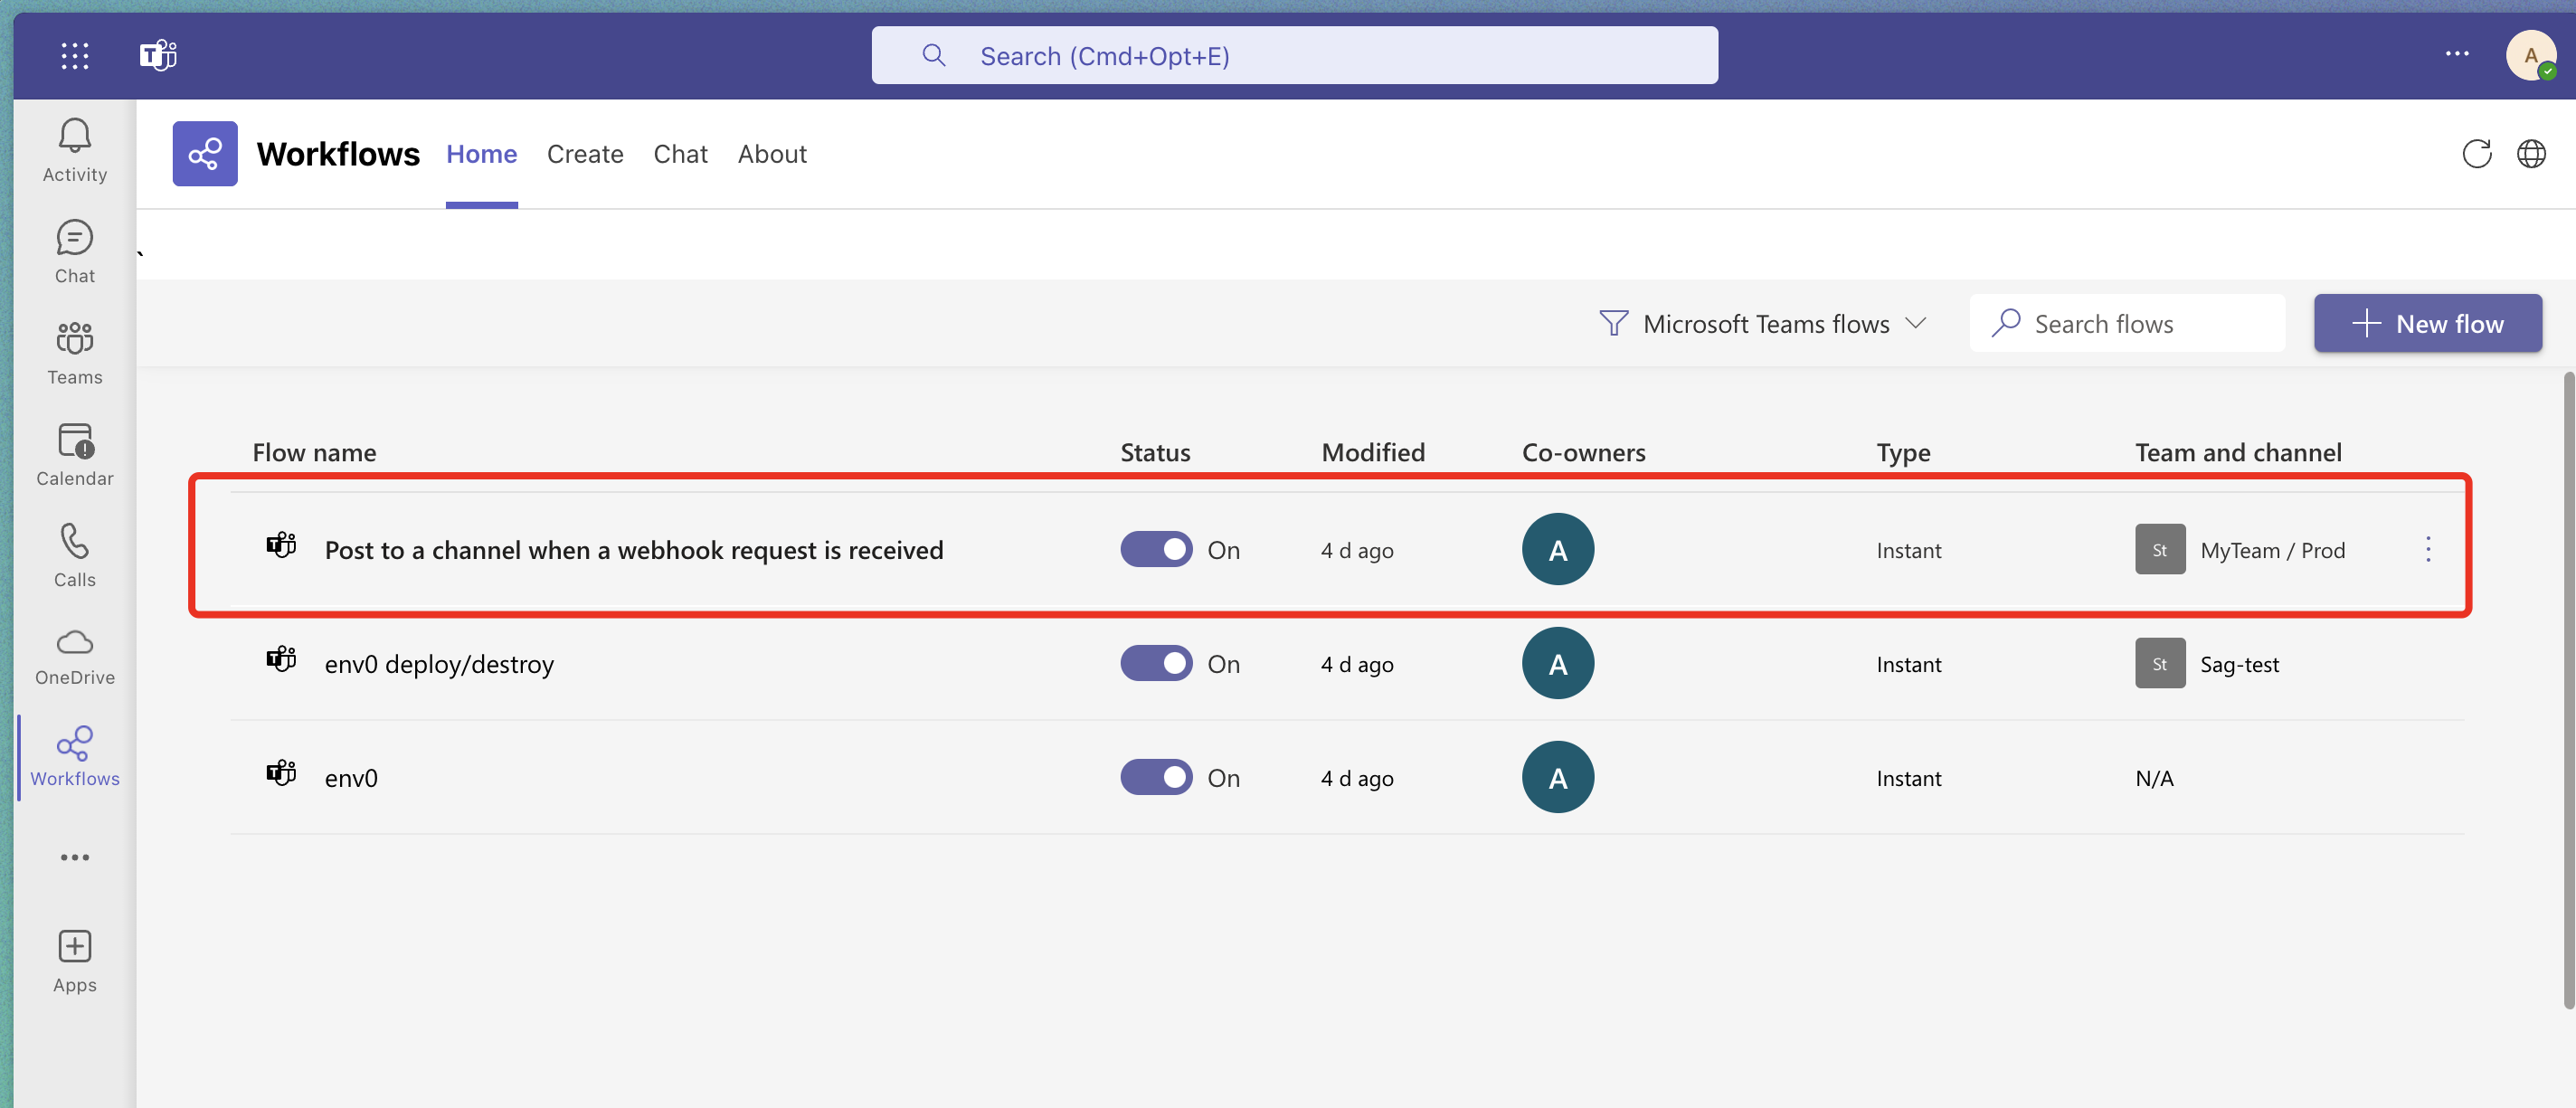Screen dimensions: 2576x1108
Task: Open OneDrive cloud icon
Action: click(x=75, y=655)
